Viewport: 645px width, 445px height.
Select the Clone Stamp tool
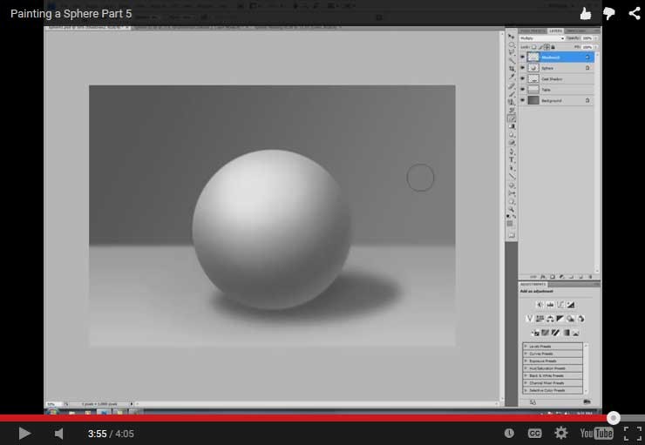tap(512, 102)
